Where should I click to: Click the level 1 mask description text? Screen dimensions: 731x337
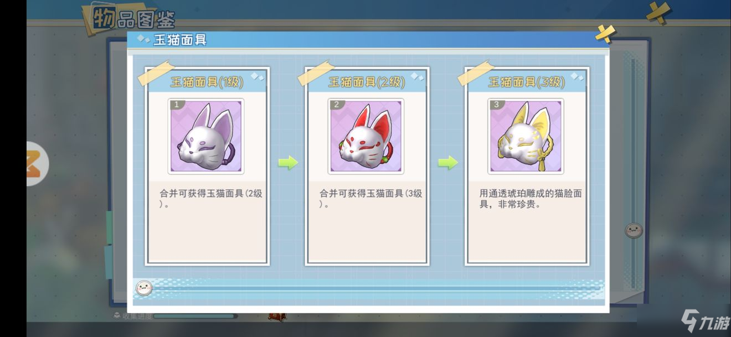(211, 199)
